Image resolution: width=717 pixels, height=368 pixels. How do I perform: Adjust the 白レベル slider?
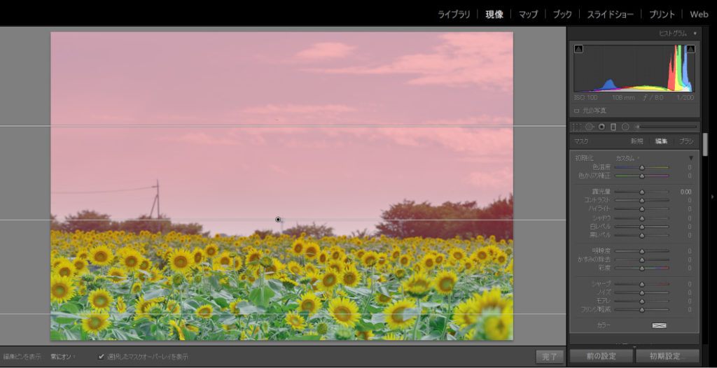642,227
